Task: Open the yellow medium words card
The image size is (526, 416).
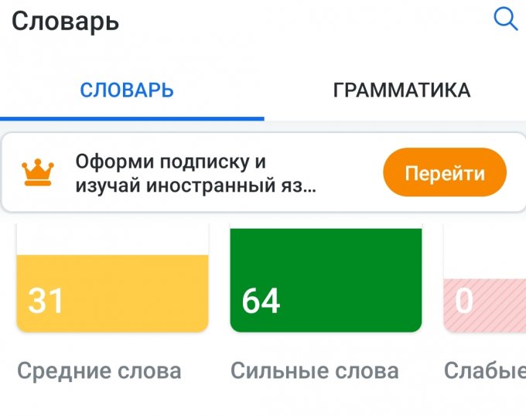Action: (112, 292)
